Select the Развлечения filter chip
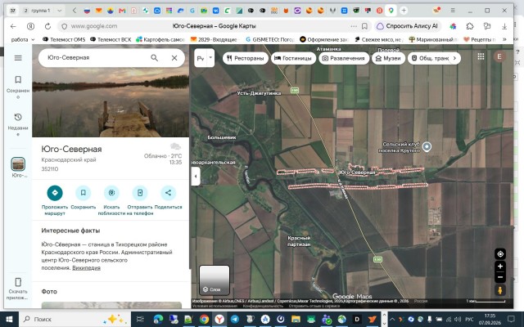The width and height of the screenshot is (524, 327). click(344, 58)
